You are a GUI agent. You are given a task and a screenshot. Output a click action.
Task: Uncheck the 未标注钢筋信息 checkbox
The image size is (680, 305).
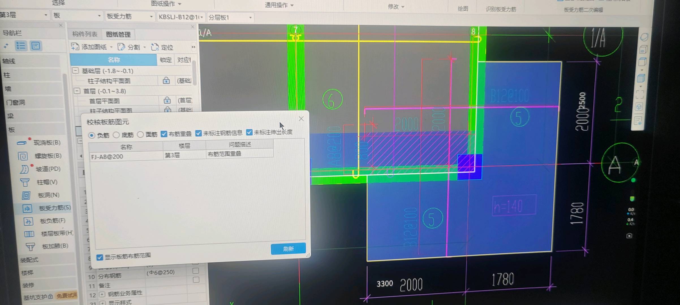click(199, 133)
